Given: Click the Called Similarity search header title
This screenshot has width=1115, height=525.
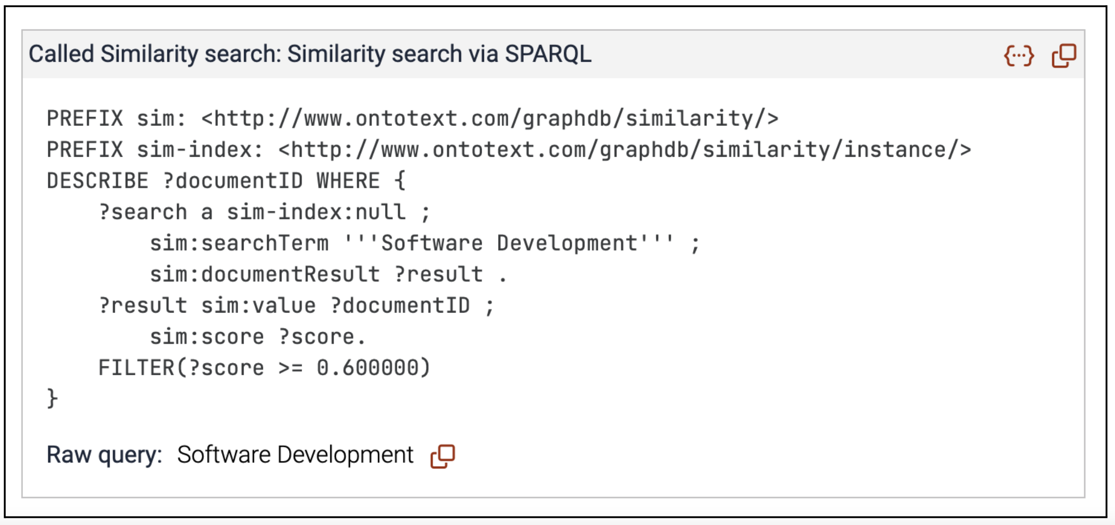Looking at the screenshot, I should (310, 54).
